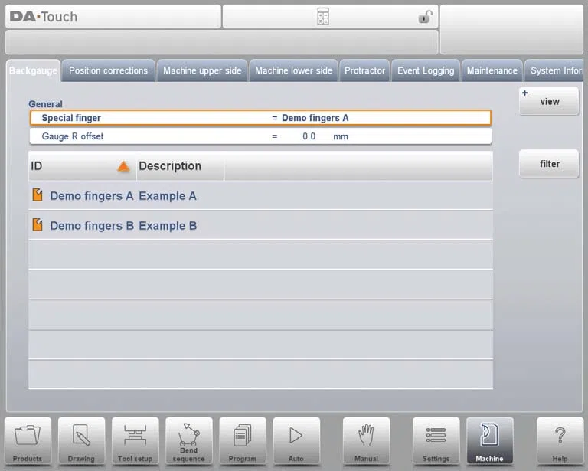Open the Machine lower side tab
Image resolution: width=588 pixels, height=471 pixels.
coord(294,70)
